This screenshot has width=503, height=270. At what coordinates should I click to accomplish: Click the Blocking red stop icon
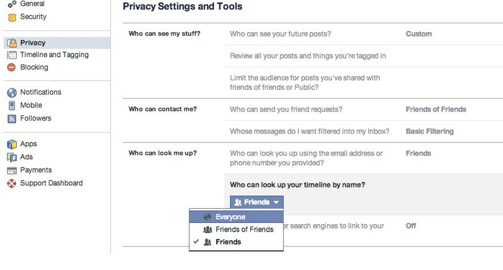point(12,67)
